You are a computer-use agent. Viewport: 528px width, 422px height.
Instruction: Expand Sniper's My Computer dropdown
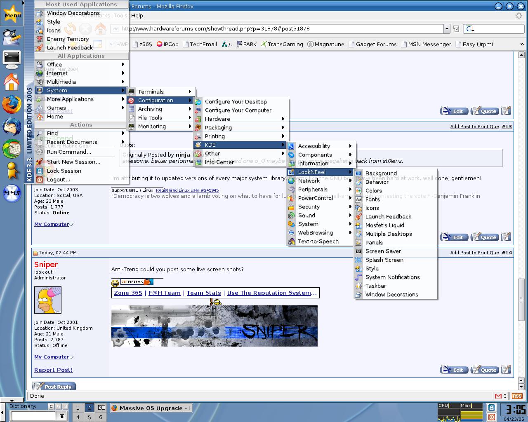72,357
